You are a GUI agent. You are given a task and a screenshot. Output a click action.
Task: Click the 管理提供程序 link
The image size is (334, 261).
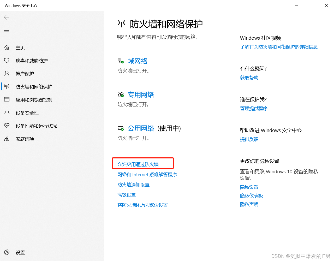point(254,108)
